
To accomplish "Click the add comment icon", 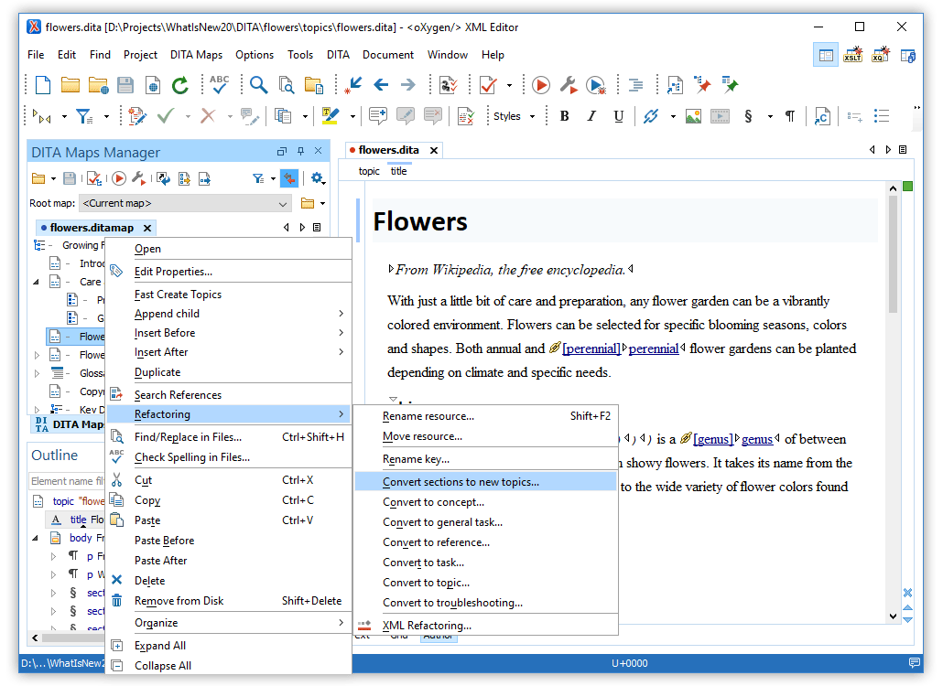I will click(x=378, y=116).
